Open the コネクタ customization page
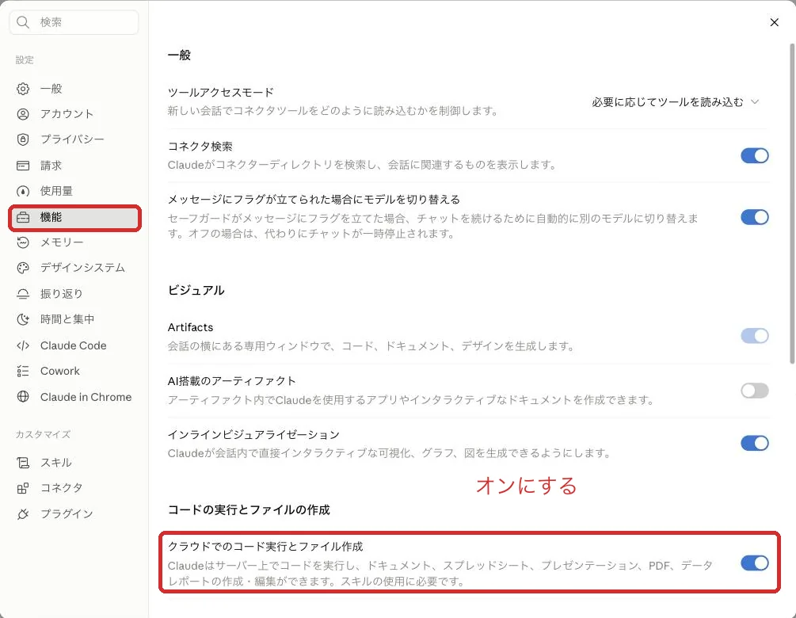Viewport: 796px width, 618px height. pyautogui.click(x=74, y=489)
